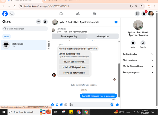Open Task View from the taskbar
This screenshot has height=115, width=158.
coord(56,112)
